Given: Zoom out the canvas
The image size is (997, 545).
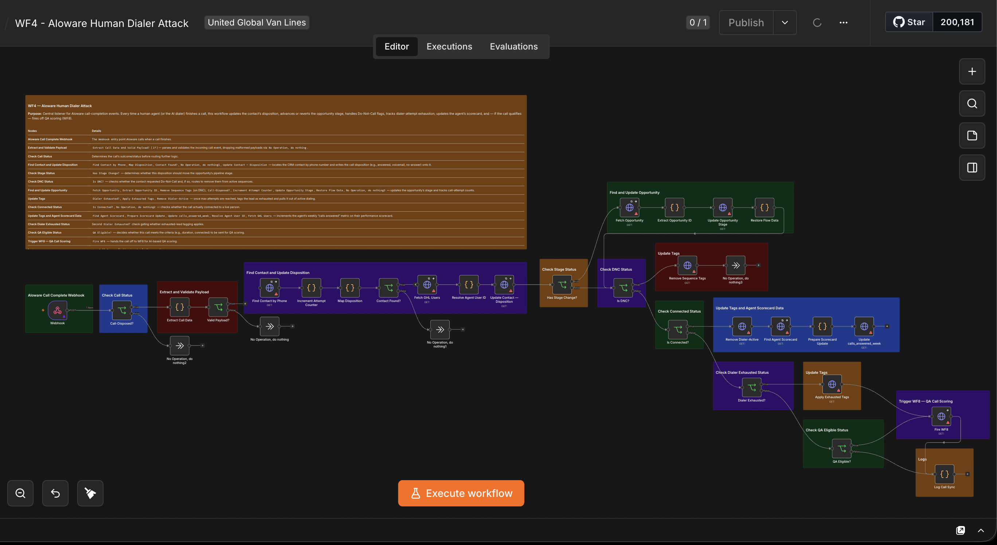Looking at the screenshot, I should pos(20,493).
